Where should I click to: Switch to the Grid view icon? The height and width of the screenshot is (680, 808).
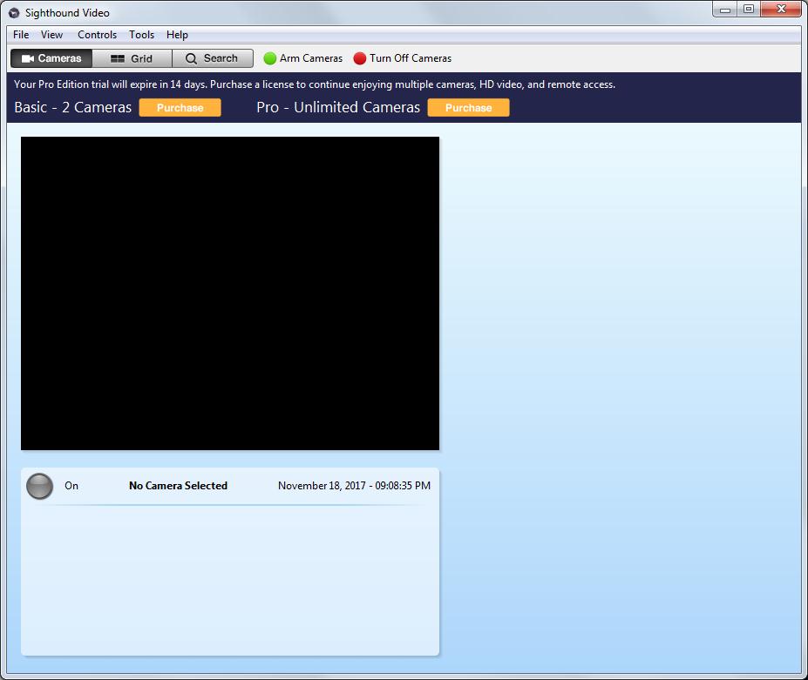coord(117,57)
